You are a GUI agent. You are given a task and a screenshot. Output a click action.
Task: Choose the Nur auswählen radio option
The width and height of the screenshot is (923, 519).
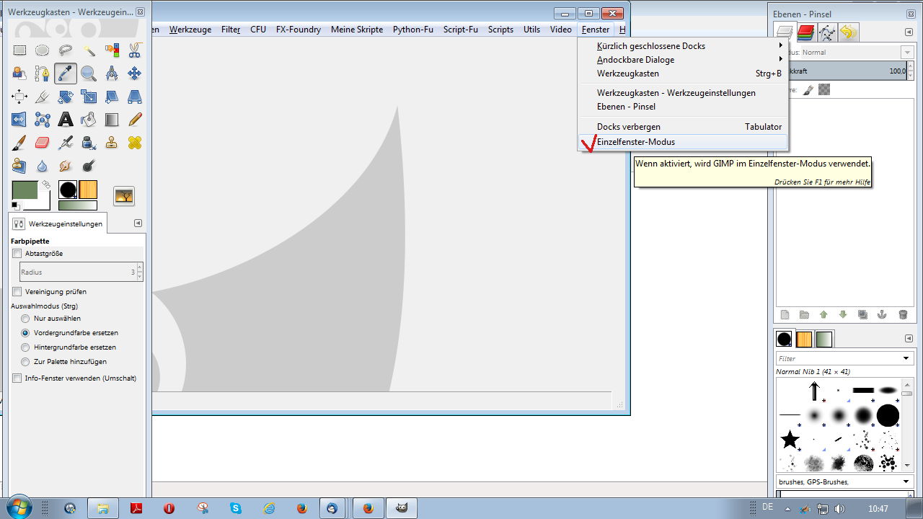coord(26,319)
